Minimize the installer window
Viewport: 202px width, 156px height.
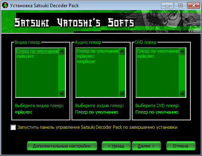167,6
